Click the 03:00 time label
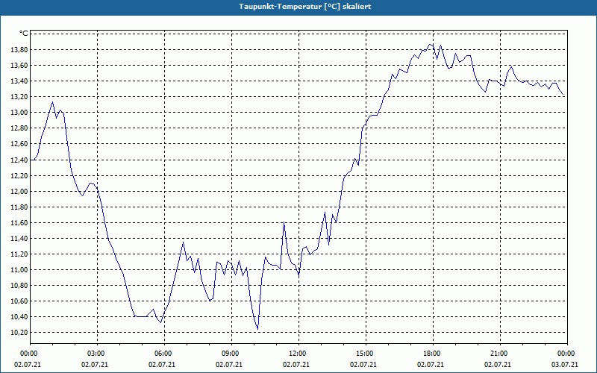Viewport: 597px width, 373px height. click(97, 353)
